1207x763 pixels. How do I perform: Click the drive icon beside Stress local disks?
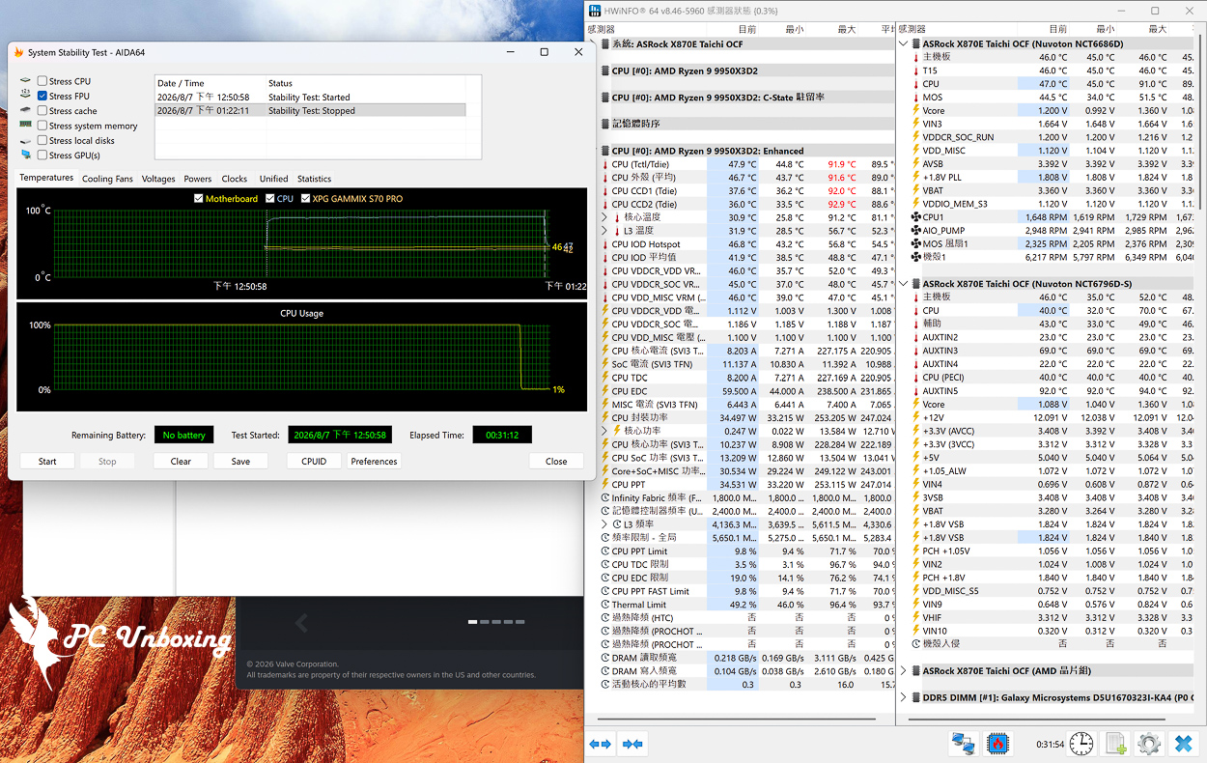click(x=25, y=139)
